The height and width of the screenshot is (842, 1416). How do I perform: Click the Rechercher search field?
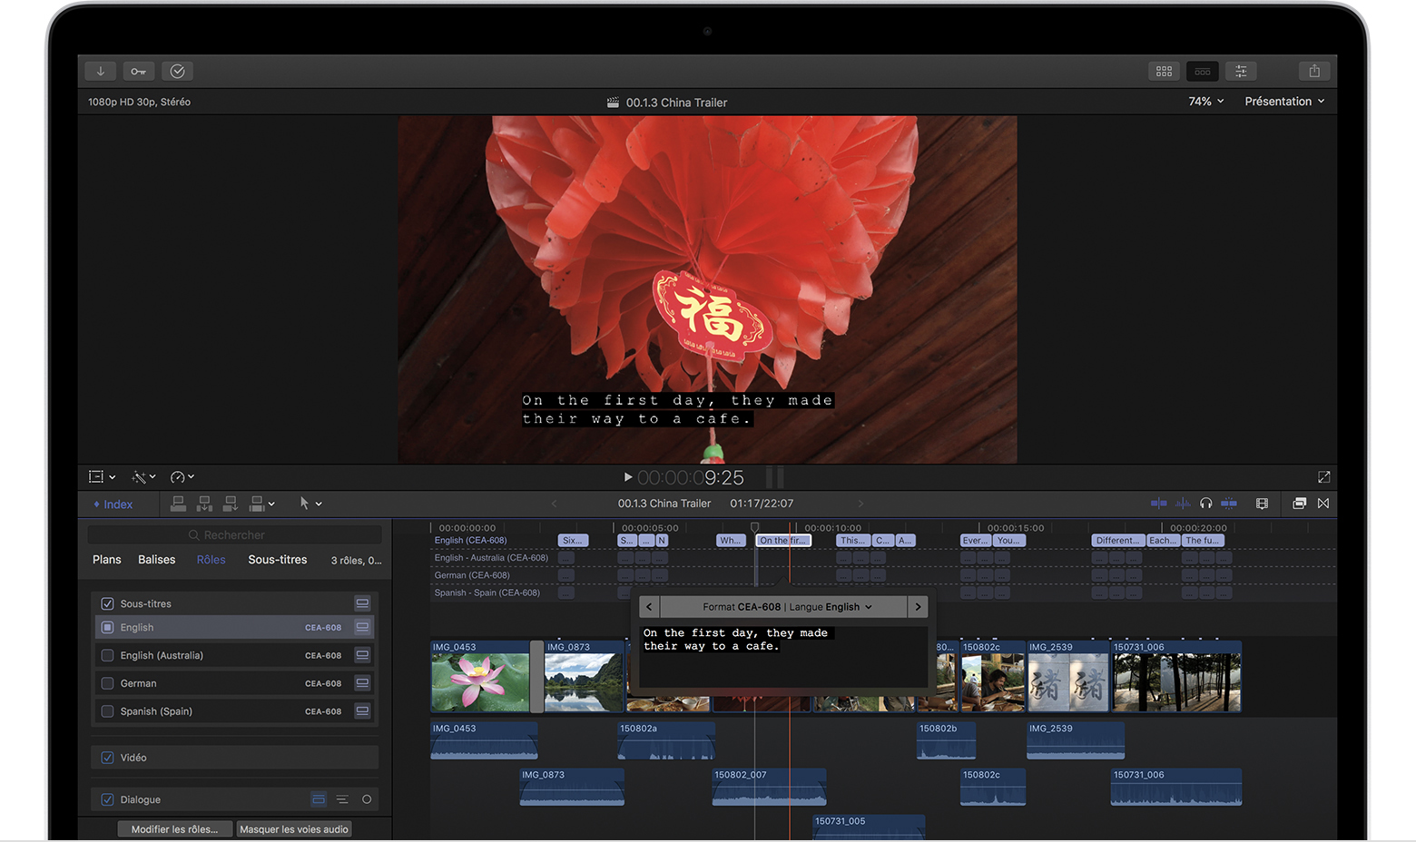(x=234, y=535)
